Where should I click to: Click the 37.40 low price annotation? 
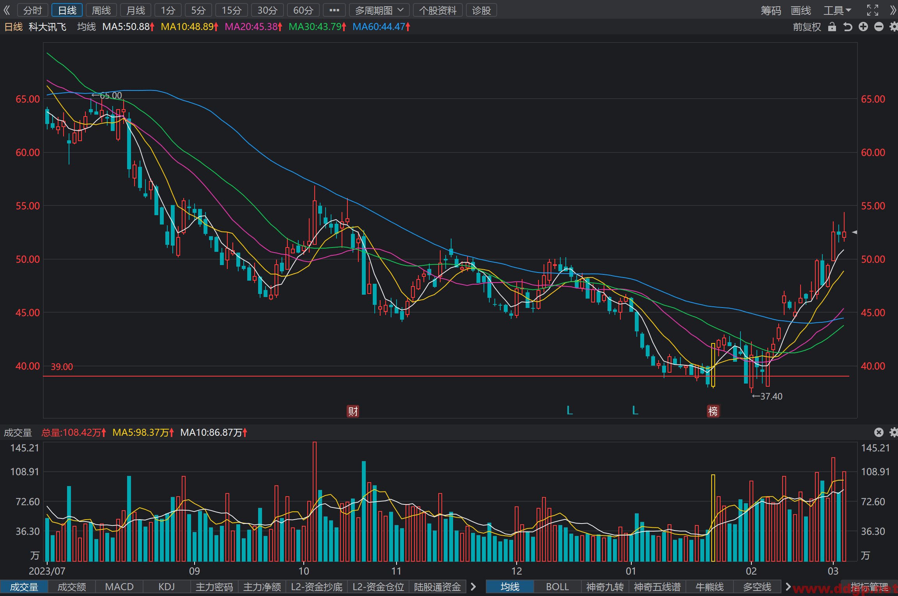(x=767, y=396)
